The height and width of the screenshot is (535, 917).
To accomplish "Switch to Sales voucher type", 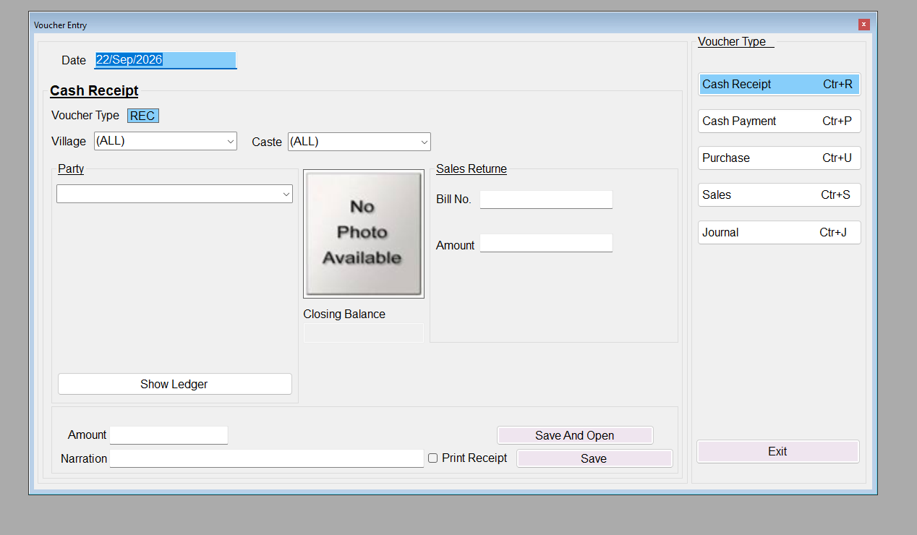I will pos(779,195).
